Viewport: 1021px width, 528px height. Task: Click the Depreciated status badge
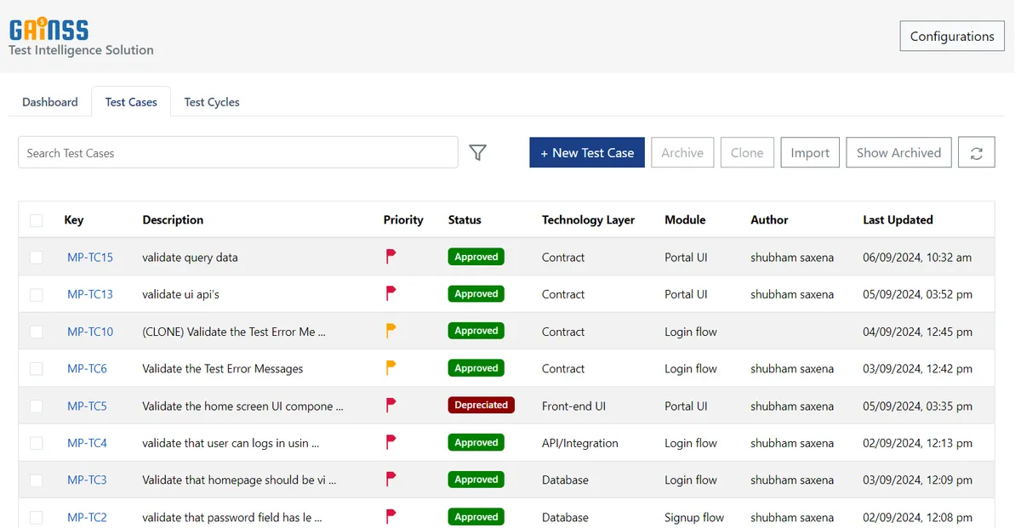point(481,406)
